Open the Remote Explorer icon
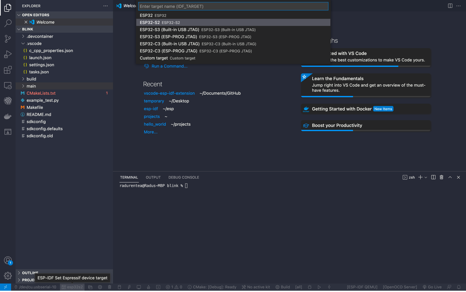Screen dimensions: 466x292 point(7,85)
